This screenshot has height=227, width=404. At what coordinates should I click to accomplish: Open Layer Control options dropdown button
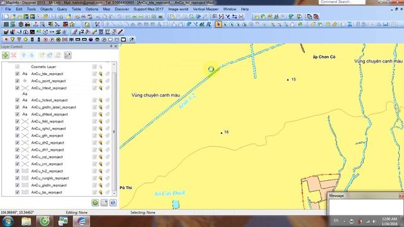pos(68,55)
